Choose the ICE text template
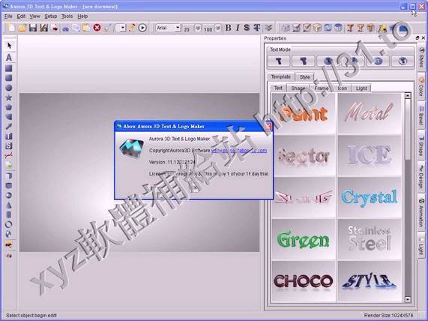This screenshot has width=428, height=321. coord(370,155)
